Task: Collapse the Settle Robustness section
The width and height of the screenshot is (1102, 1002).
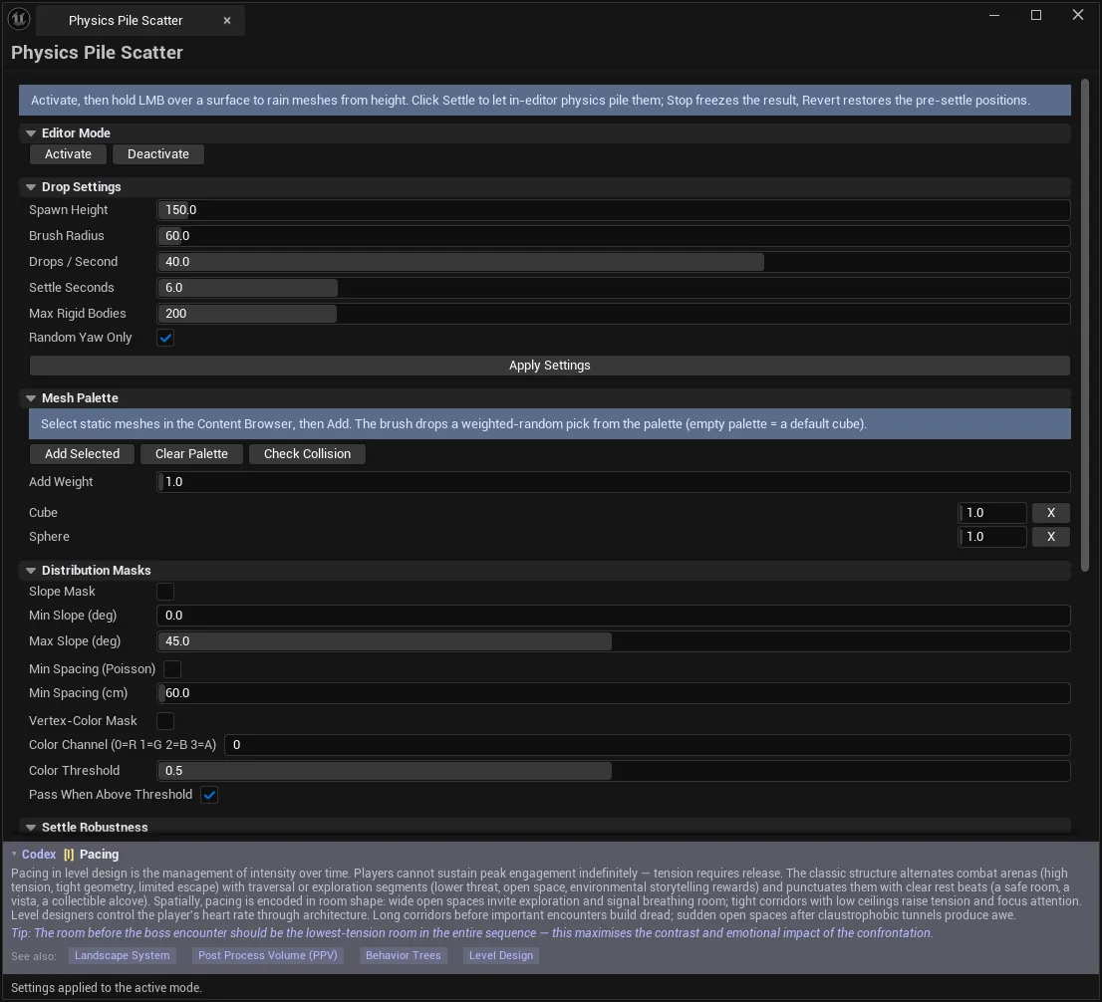Action: [x=31, y=828]
